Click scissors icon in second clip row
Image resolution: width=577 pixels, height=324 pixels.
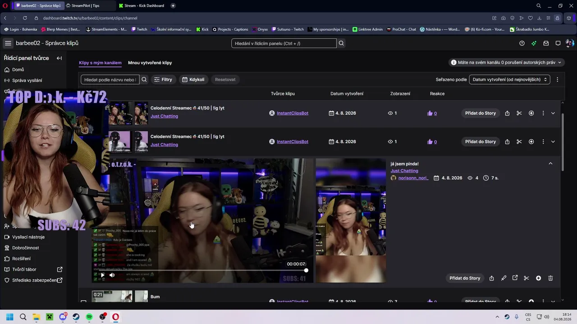(x=519, y=142)
